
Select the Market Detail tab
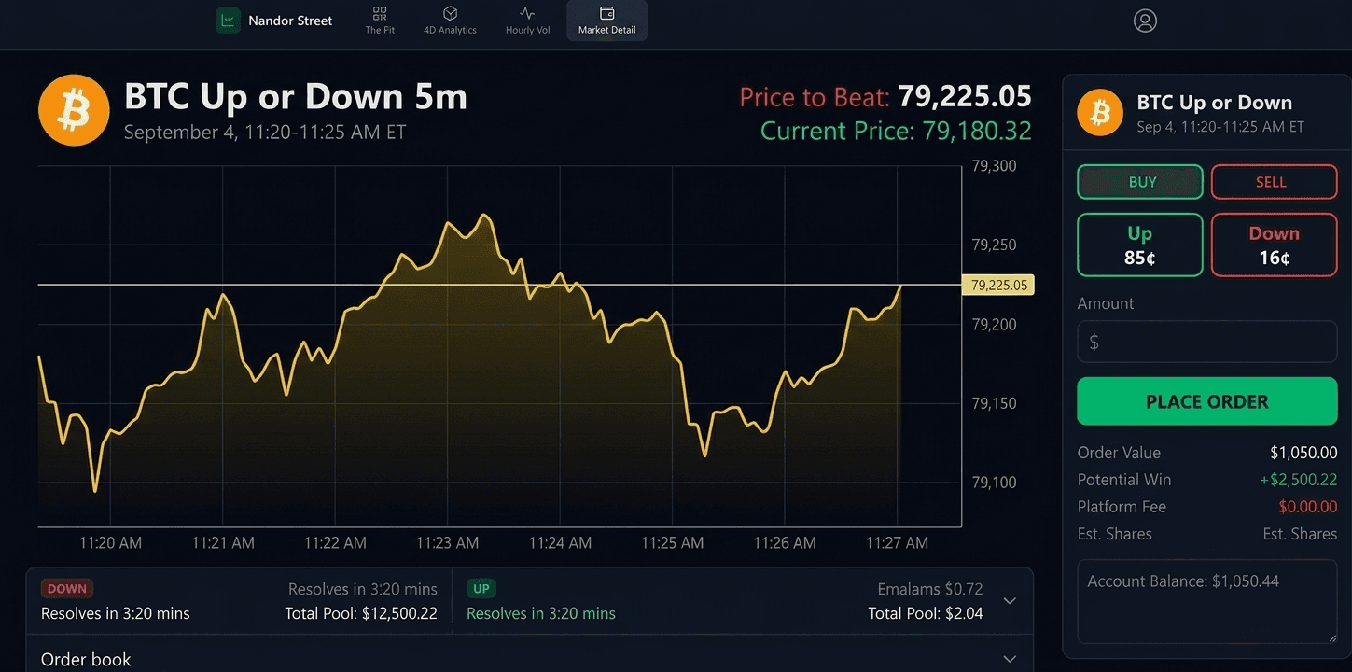606,21
